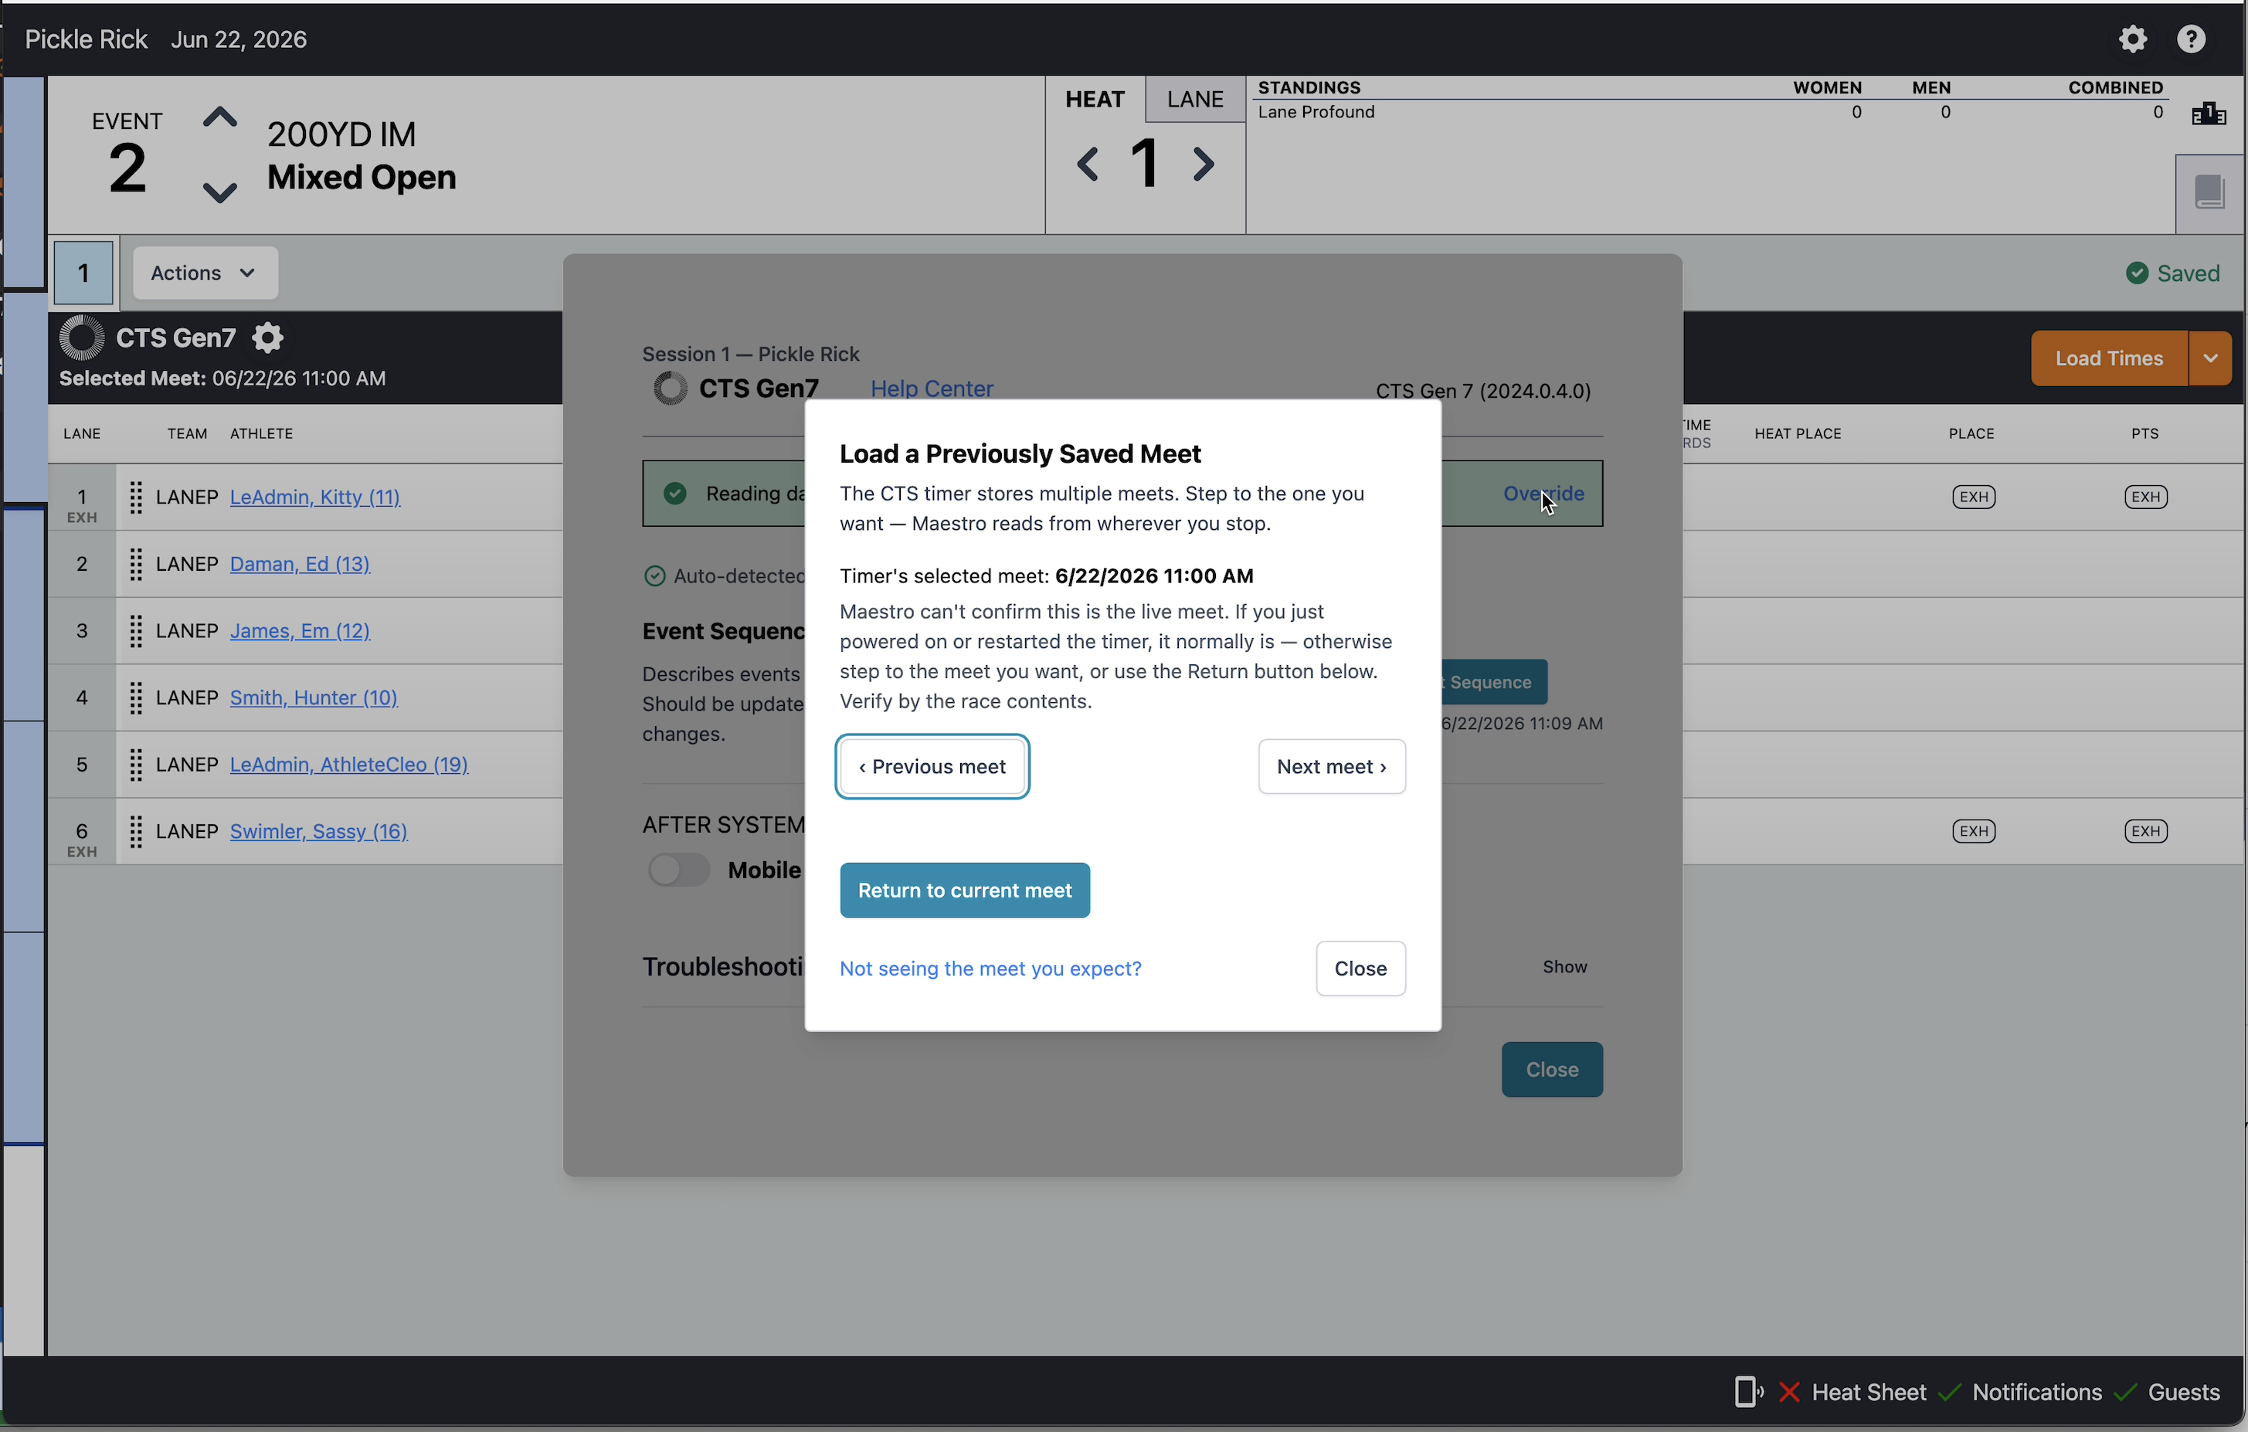This screenshot has height=1432, width=2248.
Task: Open athlete Smith, Hunter (10)
Action: click(x=314, y=698)
